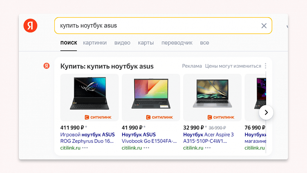Open the переводчик tab
307x173 pixels.
(177, 43)
